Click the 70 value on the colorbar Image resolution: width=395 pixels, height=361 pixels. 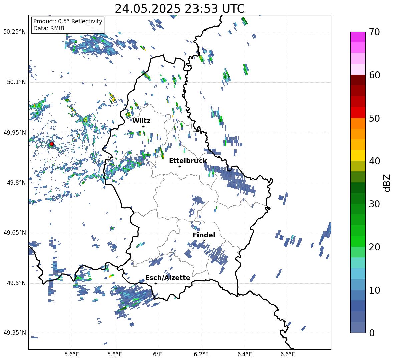[374, 32]
